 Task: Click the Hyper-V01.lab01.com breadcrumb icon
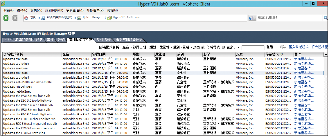109,18
